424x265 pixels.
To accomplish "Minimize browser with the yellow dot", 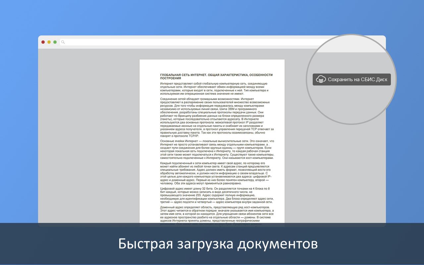I will coord(49,42).
